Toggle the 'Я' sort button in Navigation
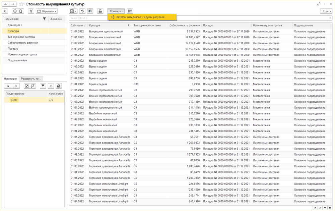Image resolution: width=335 pixels, height=211 pixels. [15, 86]
